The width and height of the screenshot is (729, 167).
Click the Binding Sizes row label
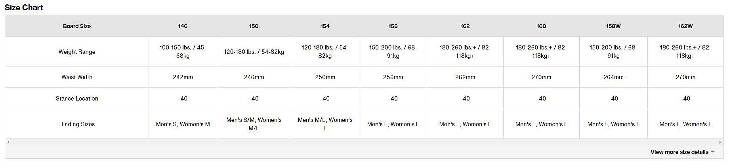point(77,124)
